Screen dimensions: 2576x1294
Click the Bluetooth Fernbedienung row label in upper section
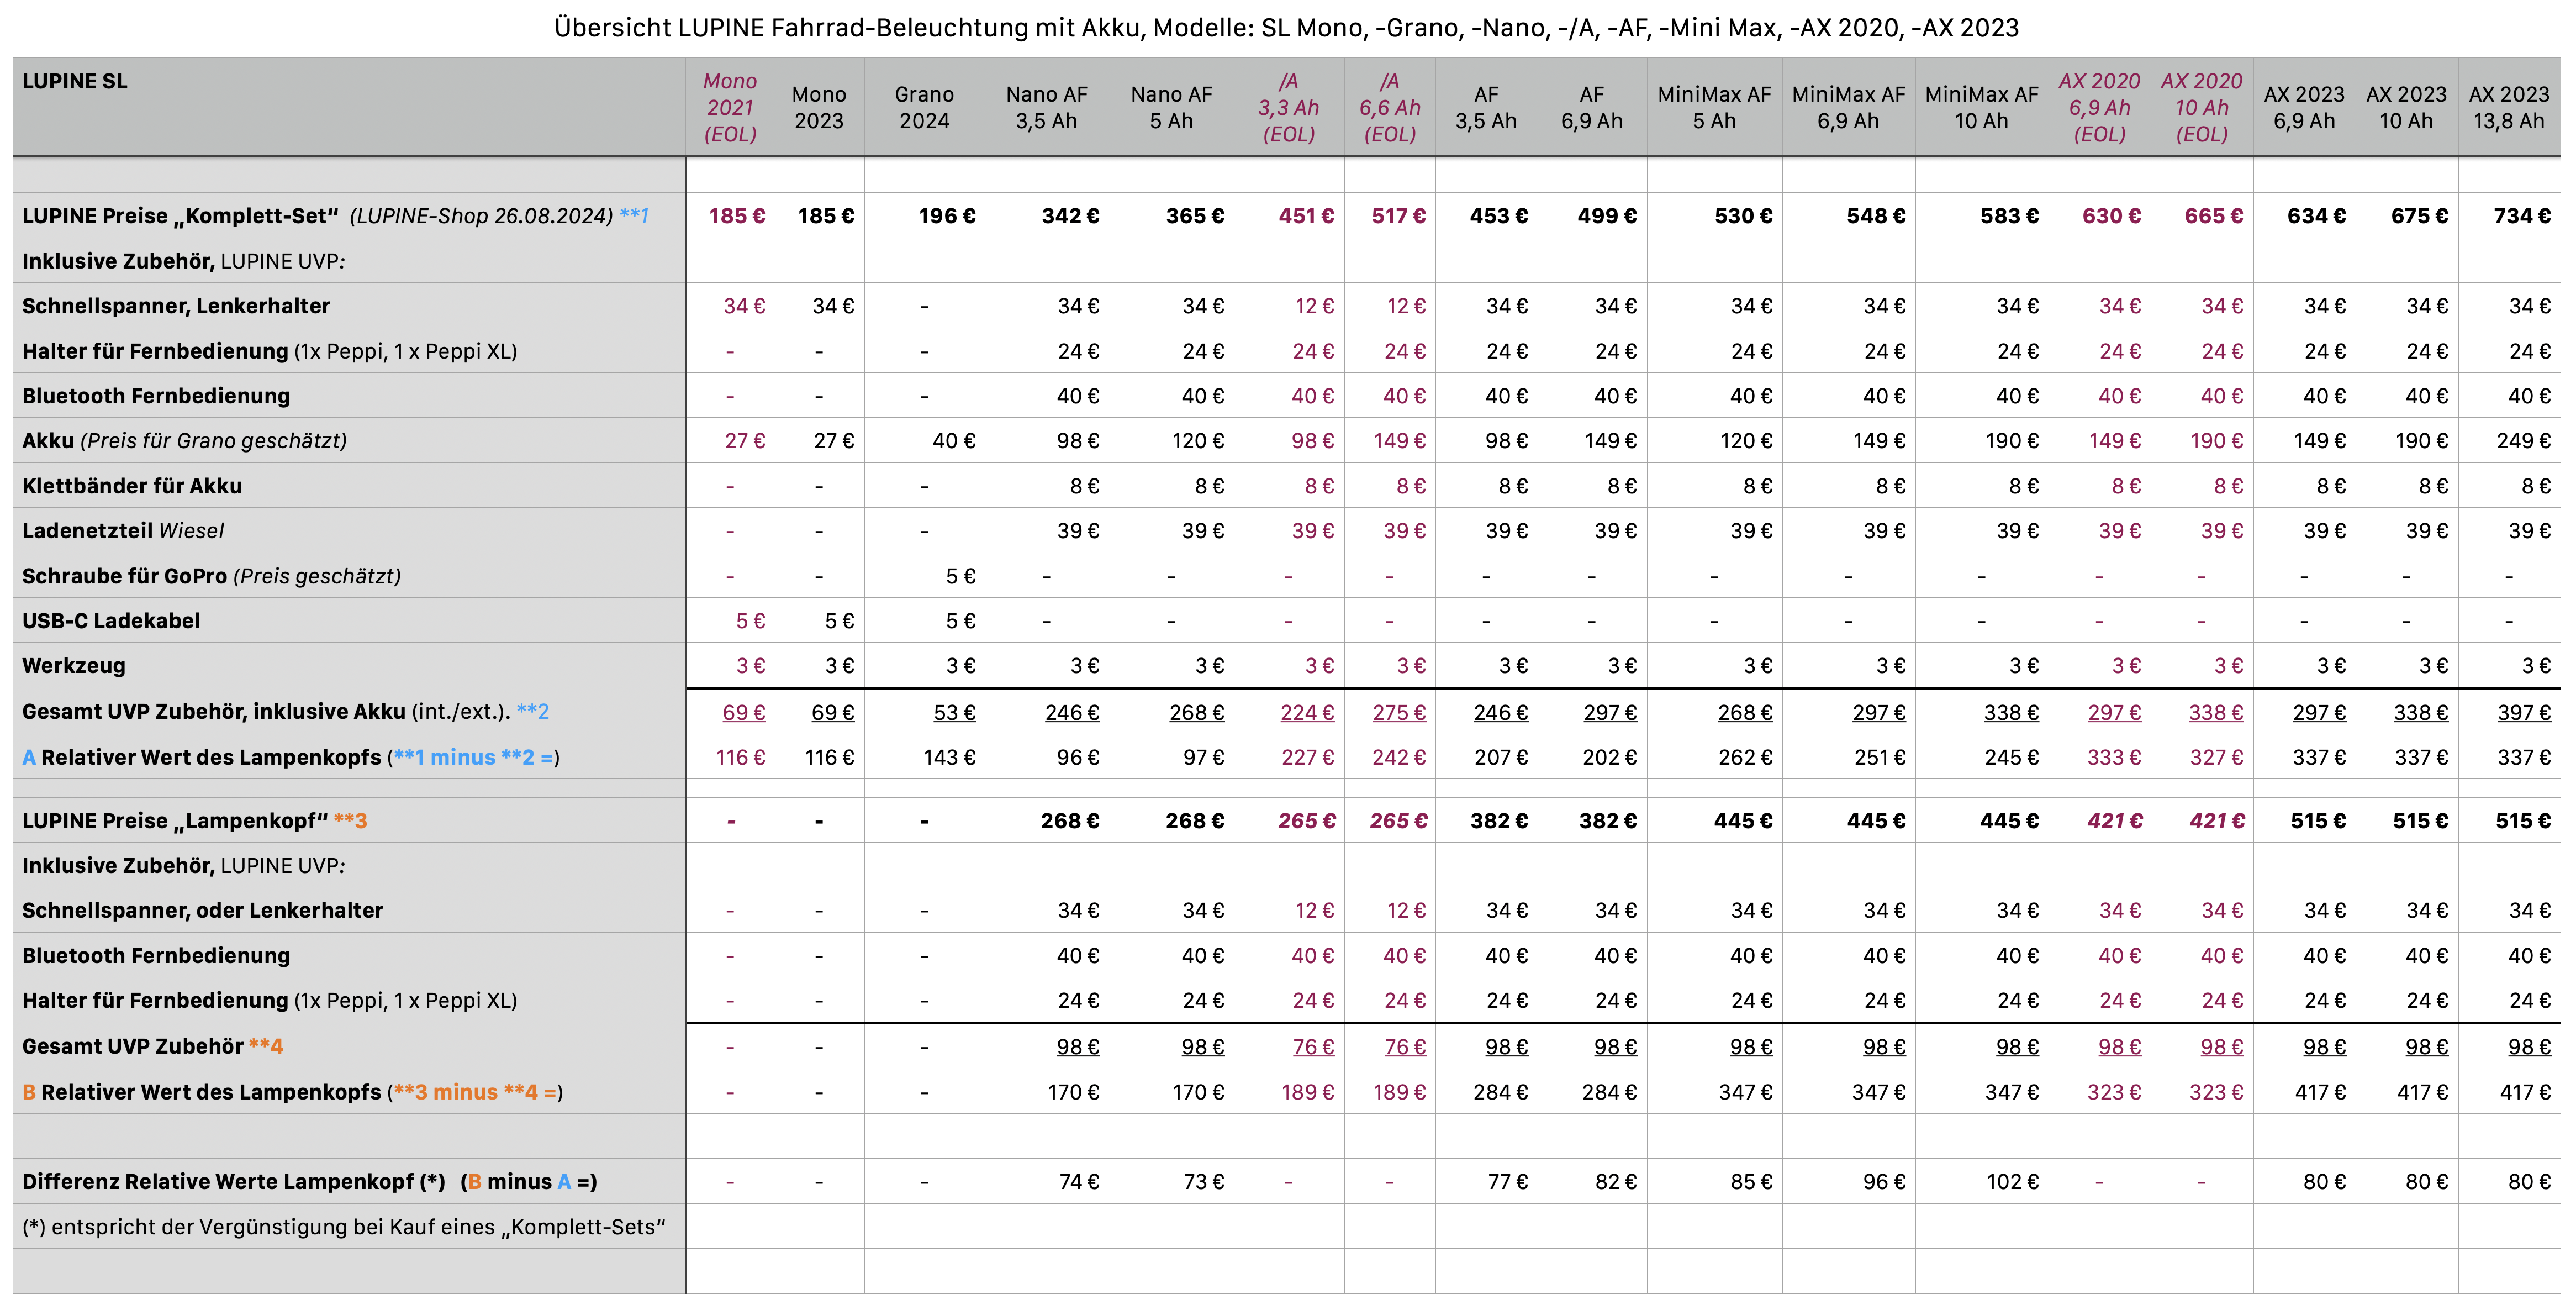click(156, 396)
